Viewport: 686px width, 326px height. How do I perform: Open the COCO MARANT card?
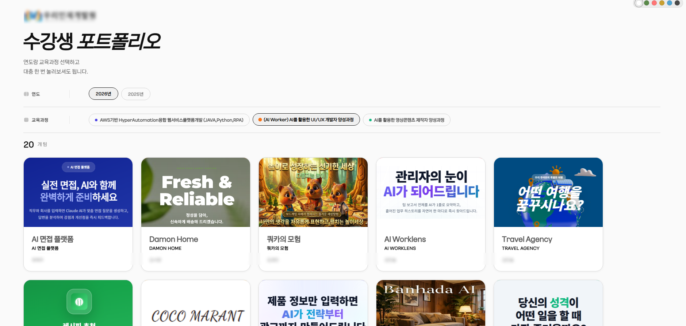196,303
